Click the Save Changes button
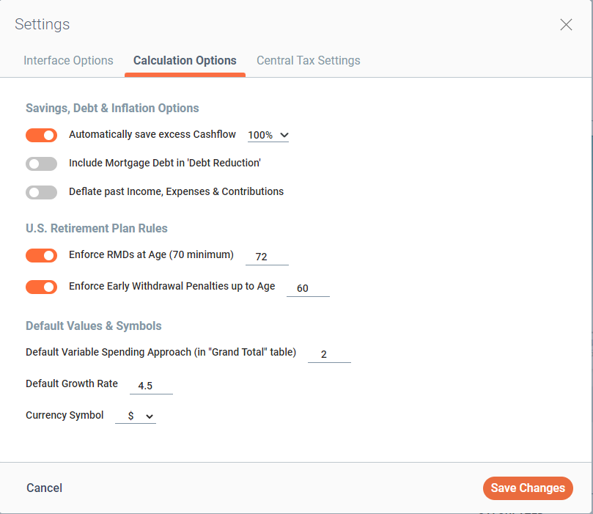 coord(528,488)
